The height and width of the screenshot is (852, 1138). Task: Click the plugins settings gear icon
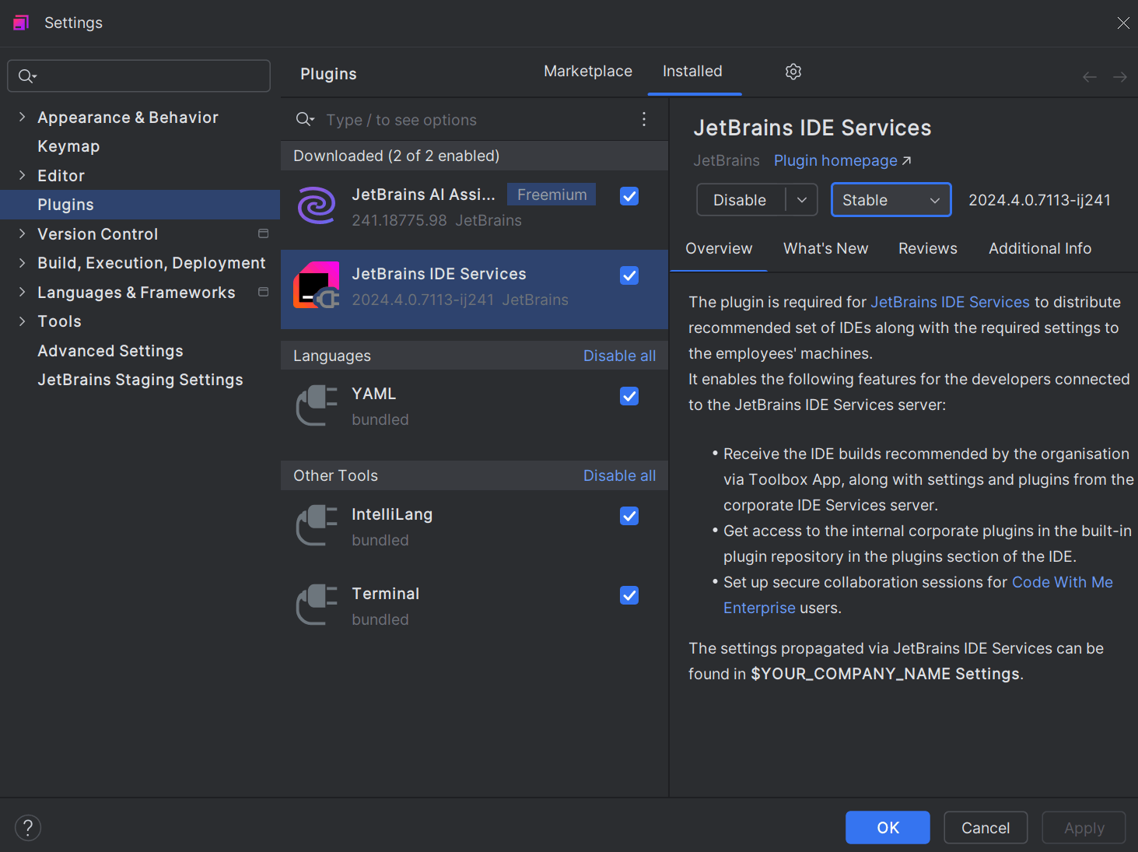pos(793,72)
